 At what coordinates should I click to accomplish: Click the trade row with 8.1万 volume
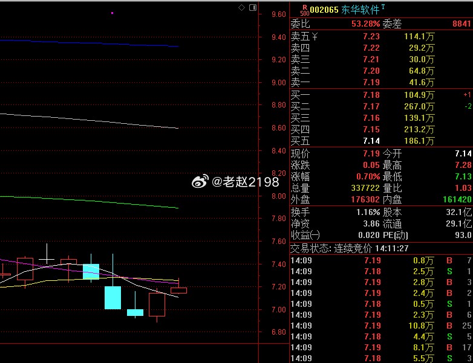tap(381, 347)
